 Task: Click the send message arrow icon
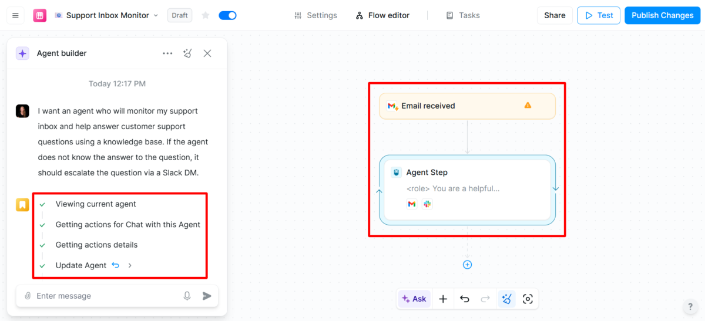207,296
